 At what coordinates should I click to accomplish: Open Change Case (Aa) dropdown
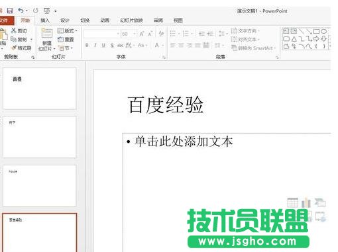point(142,46)
